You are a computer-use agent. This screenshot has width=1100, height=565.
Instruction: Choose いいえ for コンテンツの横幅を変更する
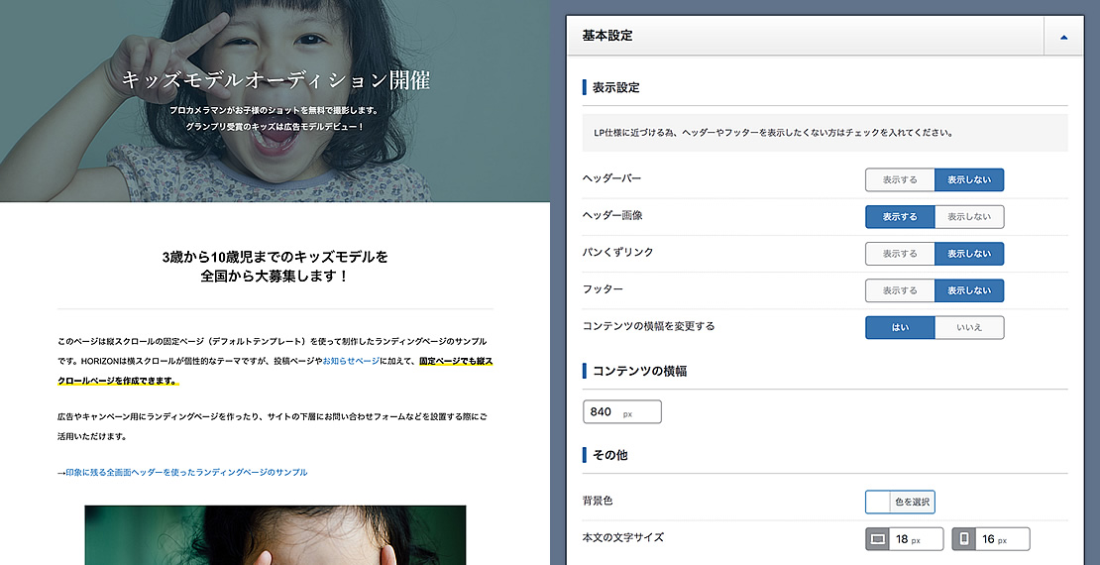pyautogui.click(x=969, y=328)
